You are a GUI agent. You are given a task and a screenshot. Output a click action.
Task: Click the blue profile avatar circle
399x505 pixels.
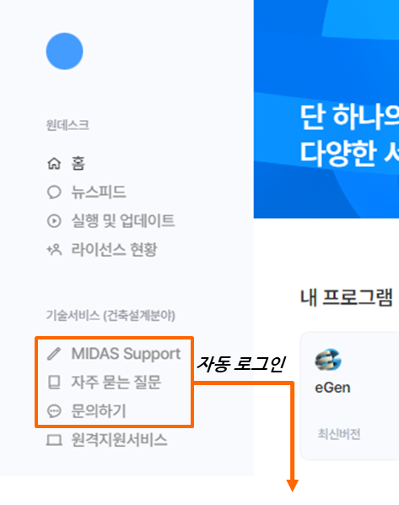click(64, 51)
